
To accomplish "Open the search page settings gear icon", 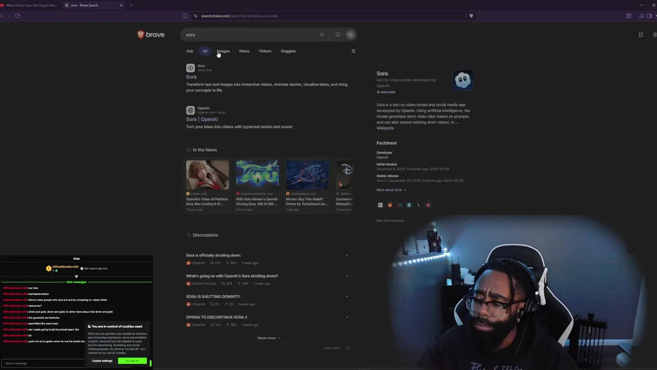I will tap(655, 34).
